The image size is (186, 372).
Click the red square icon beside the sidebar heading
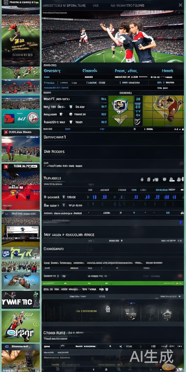(x=6, y=132)
